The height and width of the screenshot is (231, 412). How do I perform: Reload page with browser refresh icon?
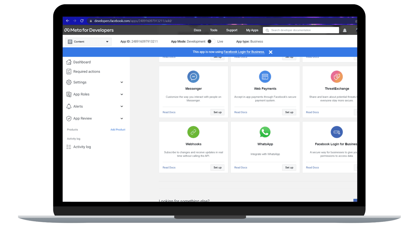[x=82, y=21]
